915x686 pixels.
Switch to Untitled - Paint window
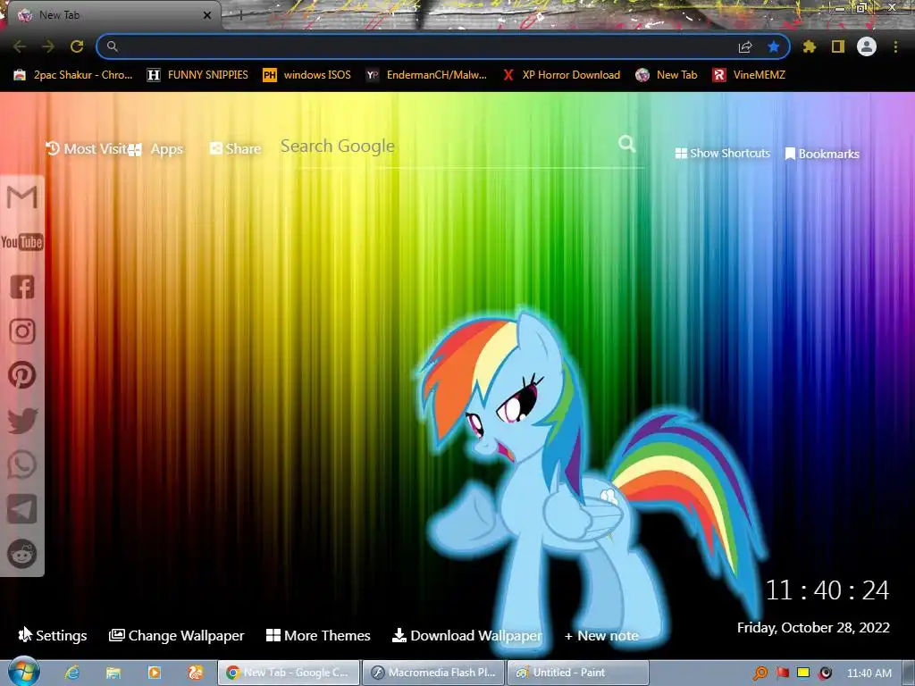point(578,673)
